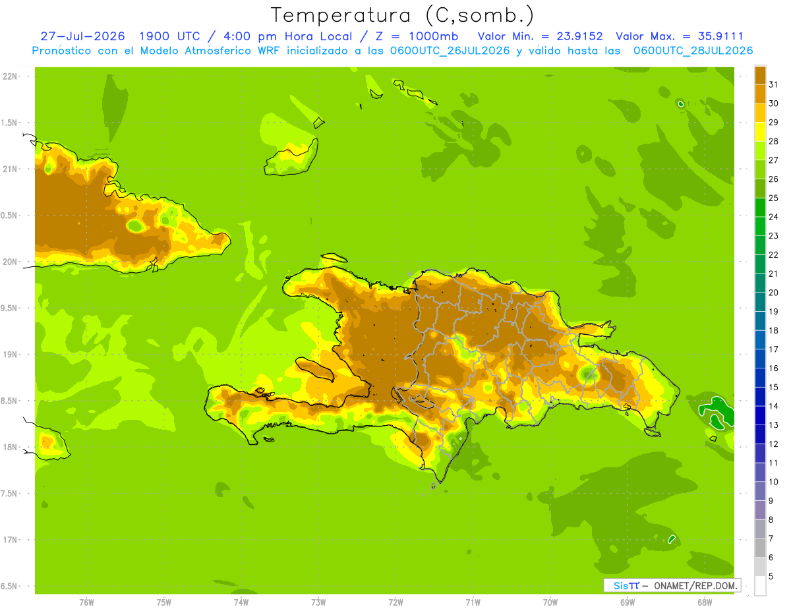Click the '21N' latitude axis label

10,169
